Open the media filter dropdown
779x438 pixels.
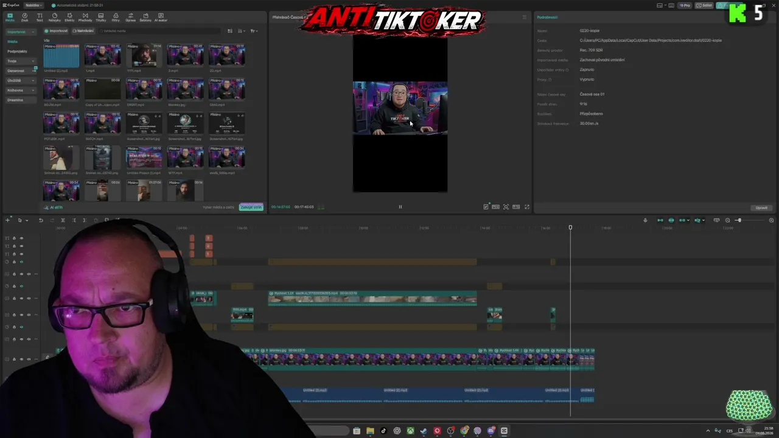point(254,31)
